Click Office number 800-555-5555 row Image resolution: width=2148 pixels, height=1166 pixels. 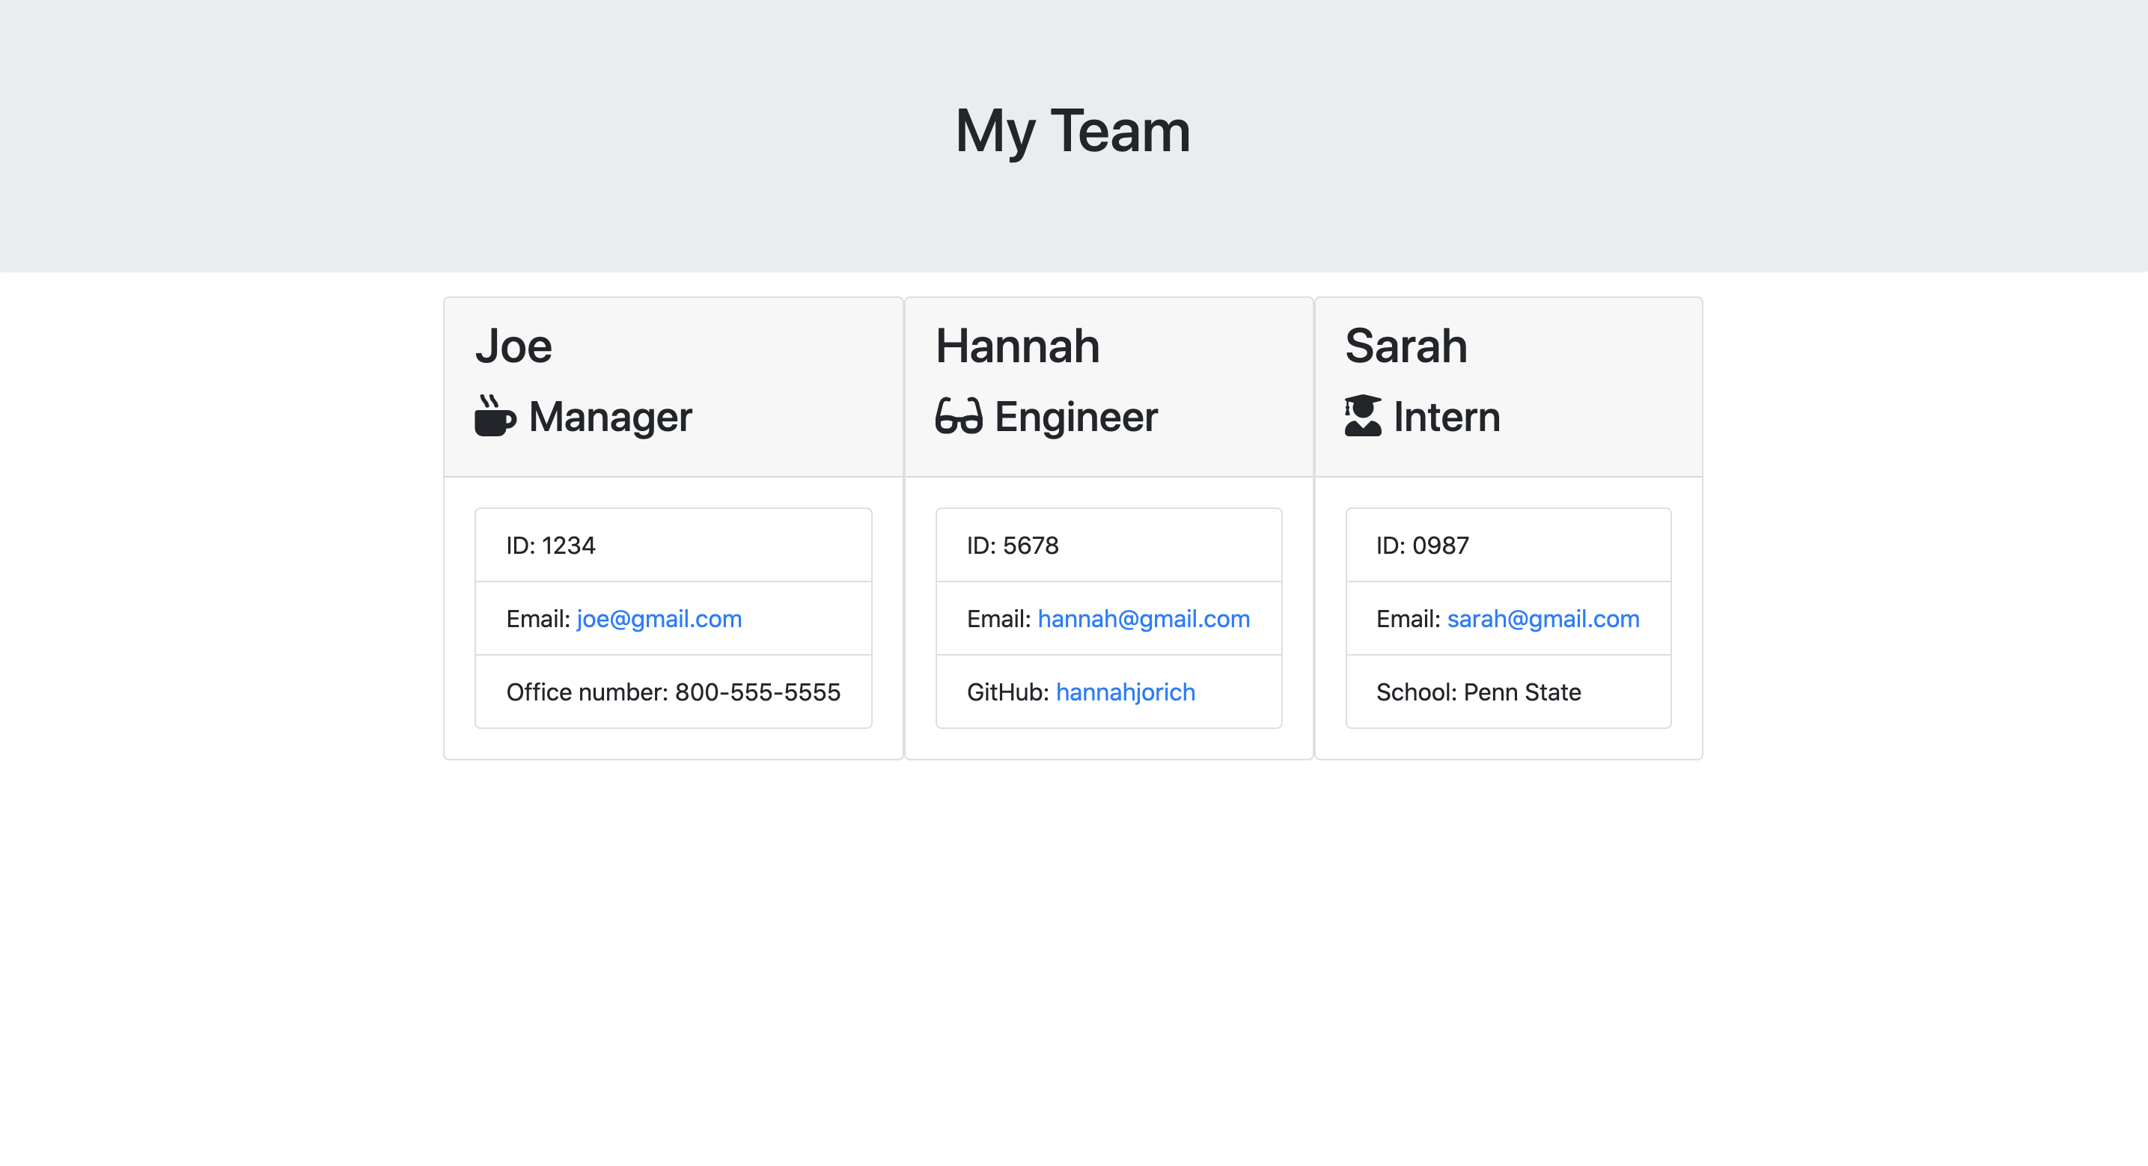673,692
